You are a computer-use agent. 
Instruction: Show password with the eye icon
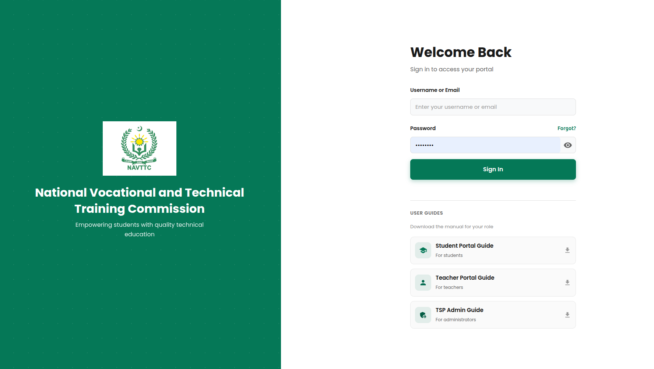568,145
